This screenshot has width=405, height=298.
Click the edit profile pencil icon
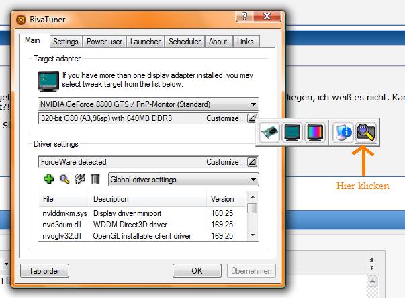(80, 179)
